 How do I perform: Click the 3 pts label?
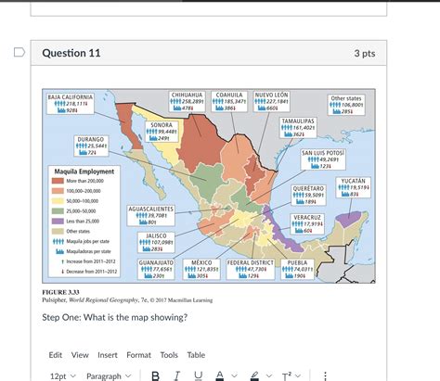pos(365,53)
